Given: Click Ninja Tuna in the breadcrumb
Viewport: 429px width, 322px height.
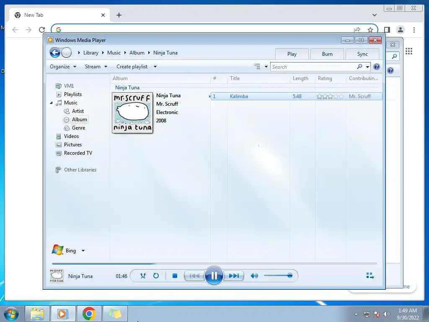Looking at the screenshot, I should click(x=165, y=52).
